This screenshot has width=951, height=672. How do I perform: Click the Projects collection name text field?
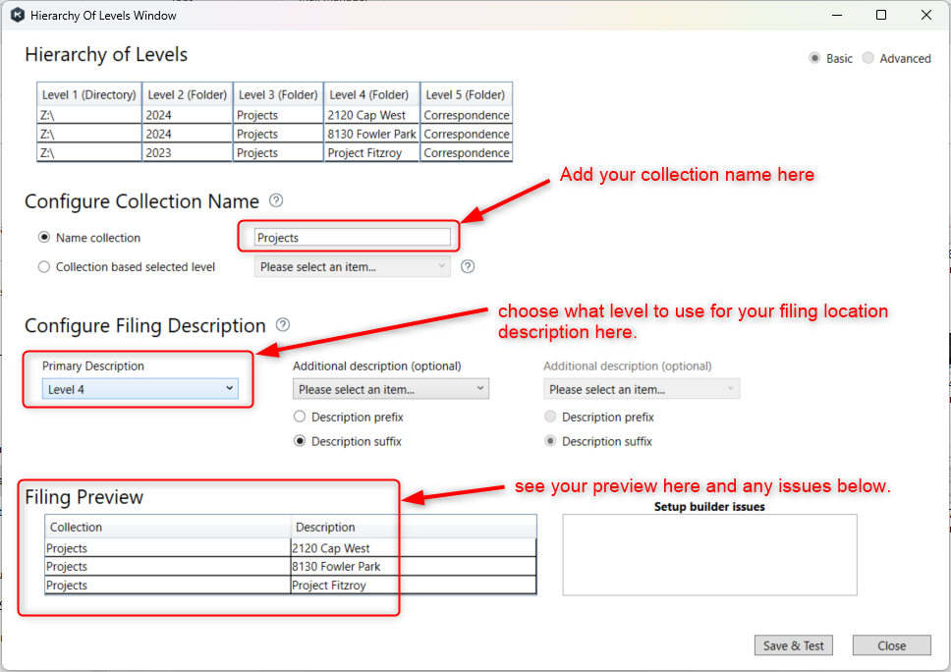352,238
